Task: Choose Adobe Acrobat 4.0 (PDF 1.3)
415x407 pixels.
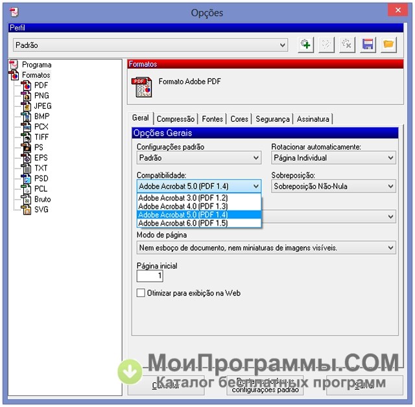Action: 199,206
